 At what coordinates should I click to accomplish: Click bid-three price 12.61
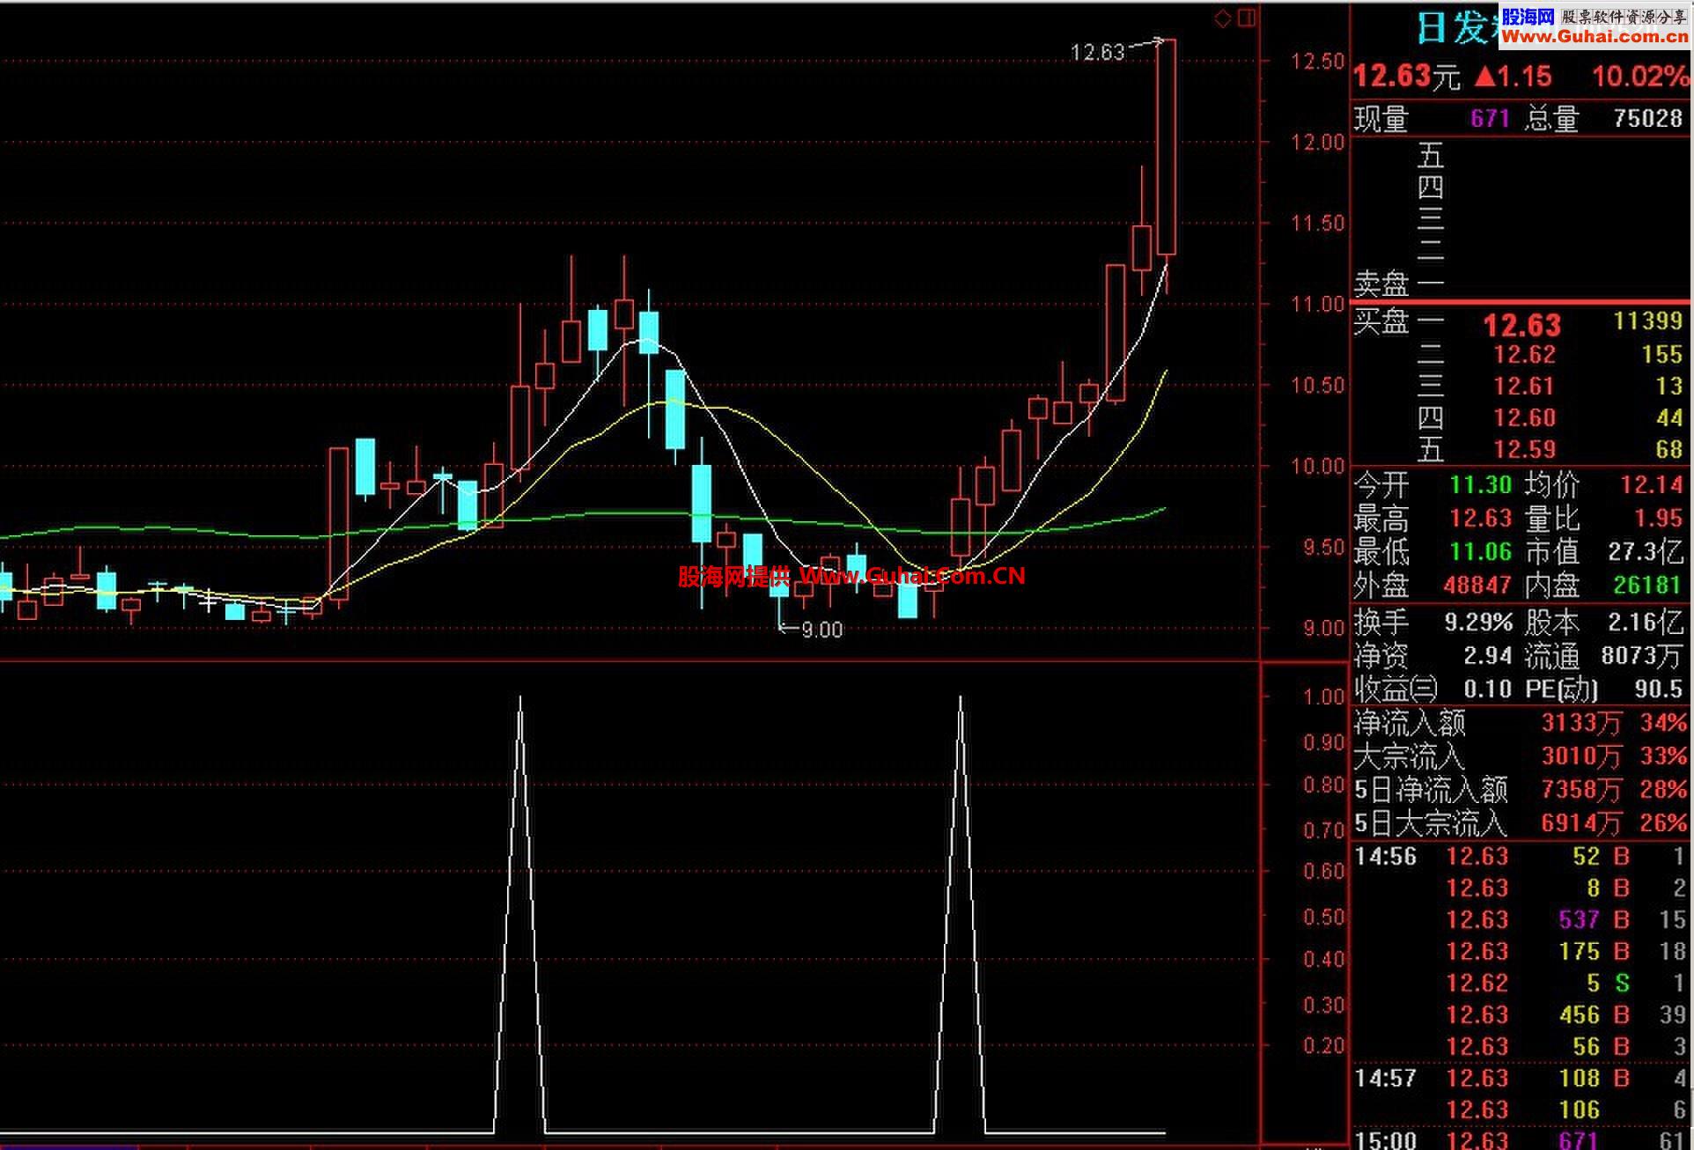tap(1525, 387)
